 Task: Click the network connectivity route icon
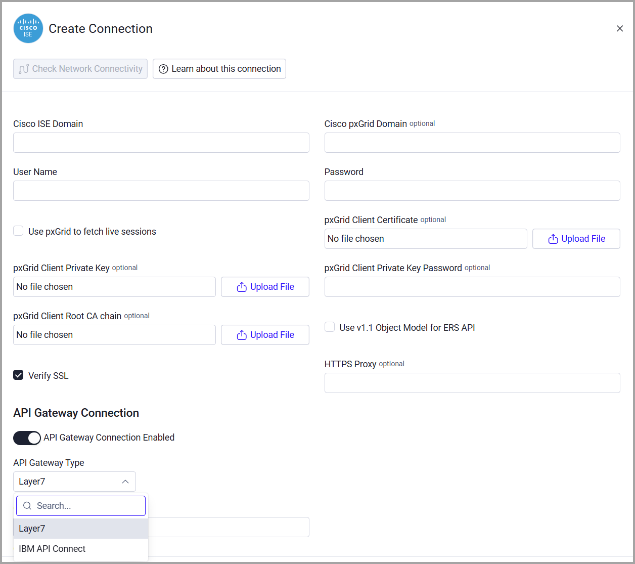coord(24,69)
